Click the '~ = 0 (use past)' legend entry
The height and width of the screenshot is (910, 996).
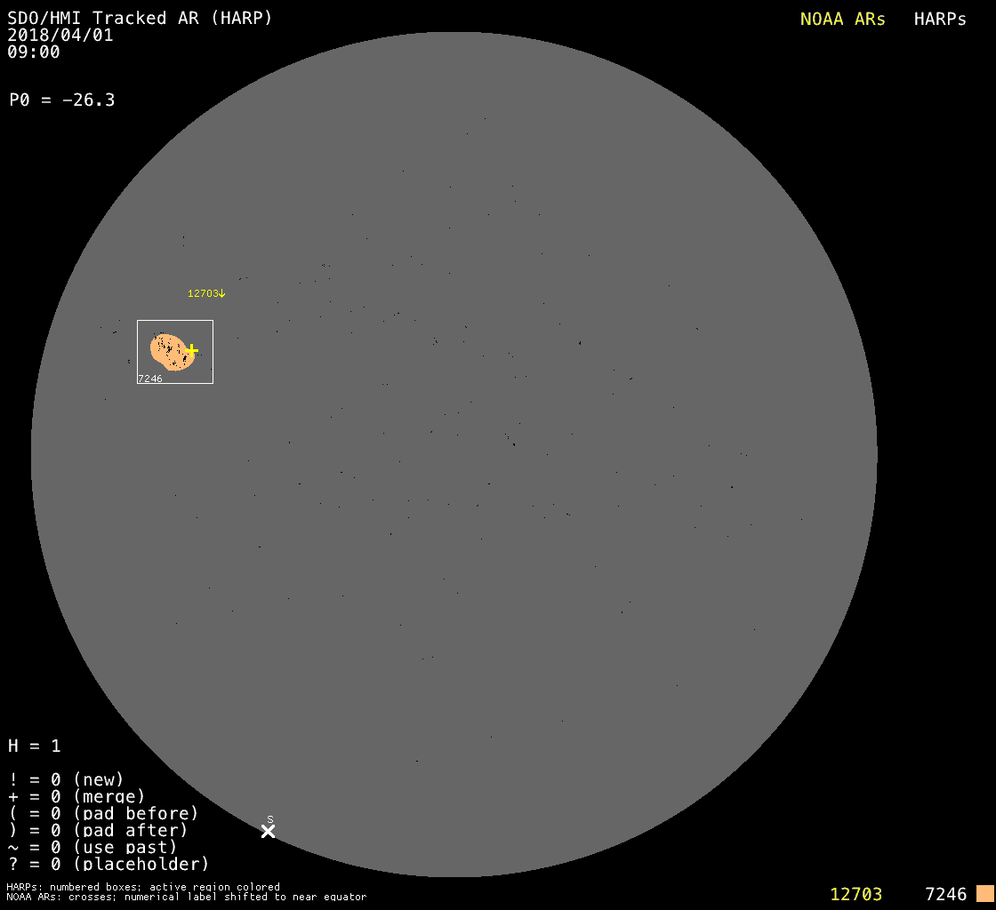click(92, 848)
